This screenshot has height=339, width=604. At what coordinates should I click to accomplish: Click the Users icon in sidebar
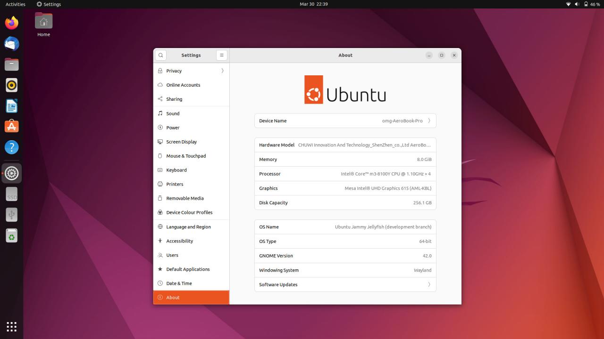160,255
